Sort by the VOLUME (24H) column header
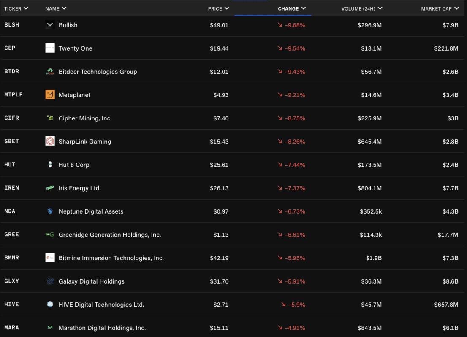Viewport: 467px width, 337px height. [361, 8]
